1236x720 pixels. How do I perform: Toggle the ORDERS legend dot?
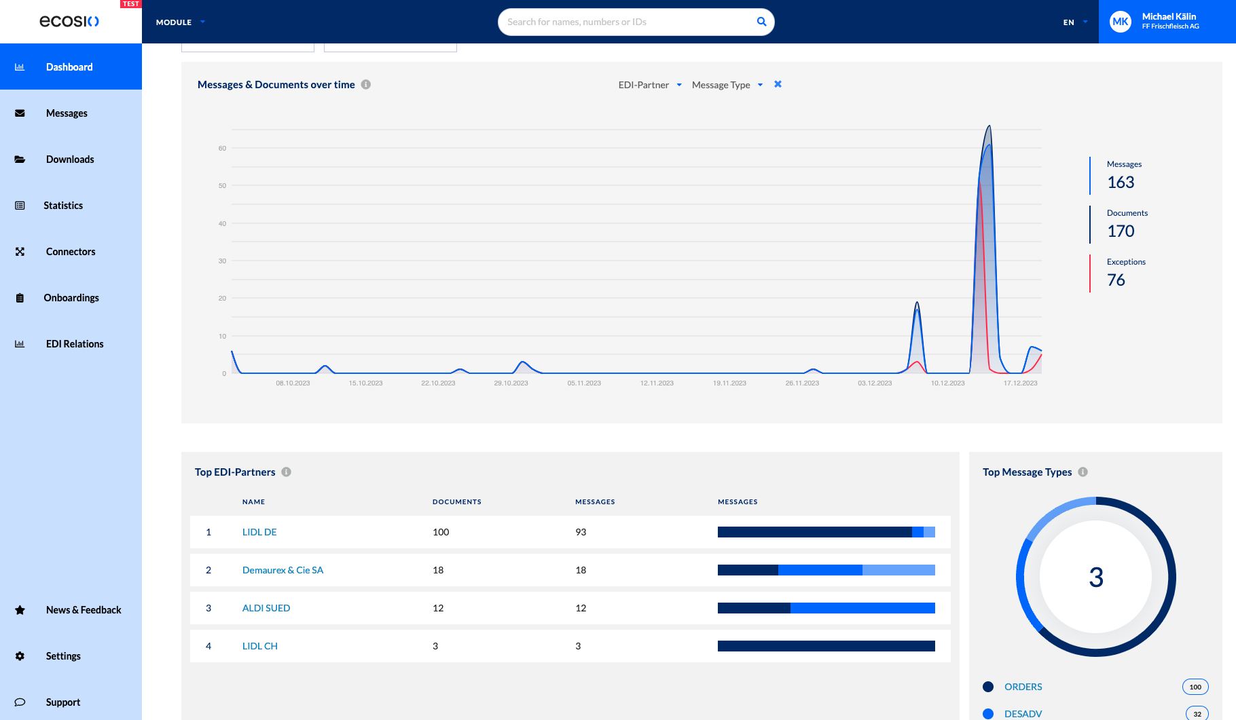[x=988, y=687]
